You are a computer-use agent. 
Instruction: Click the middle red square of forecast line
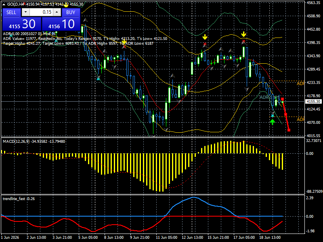(285, 115)
